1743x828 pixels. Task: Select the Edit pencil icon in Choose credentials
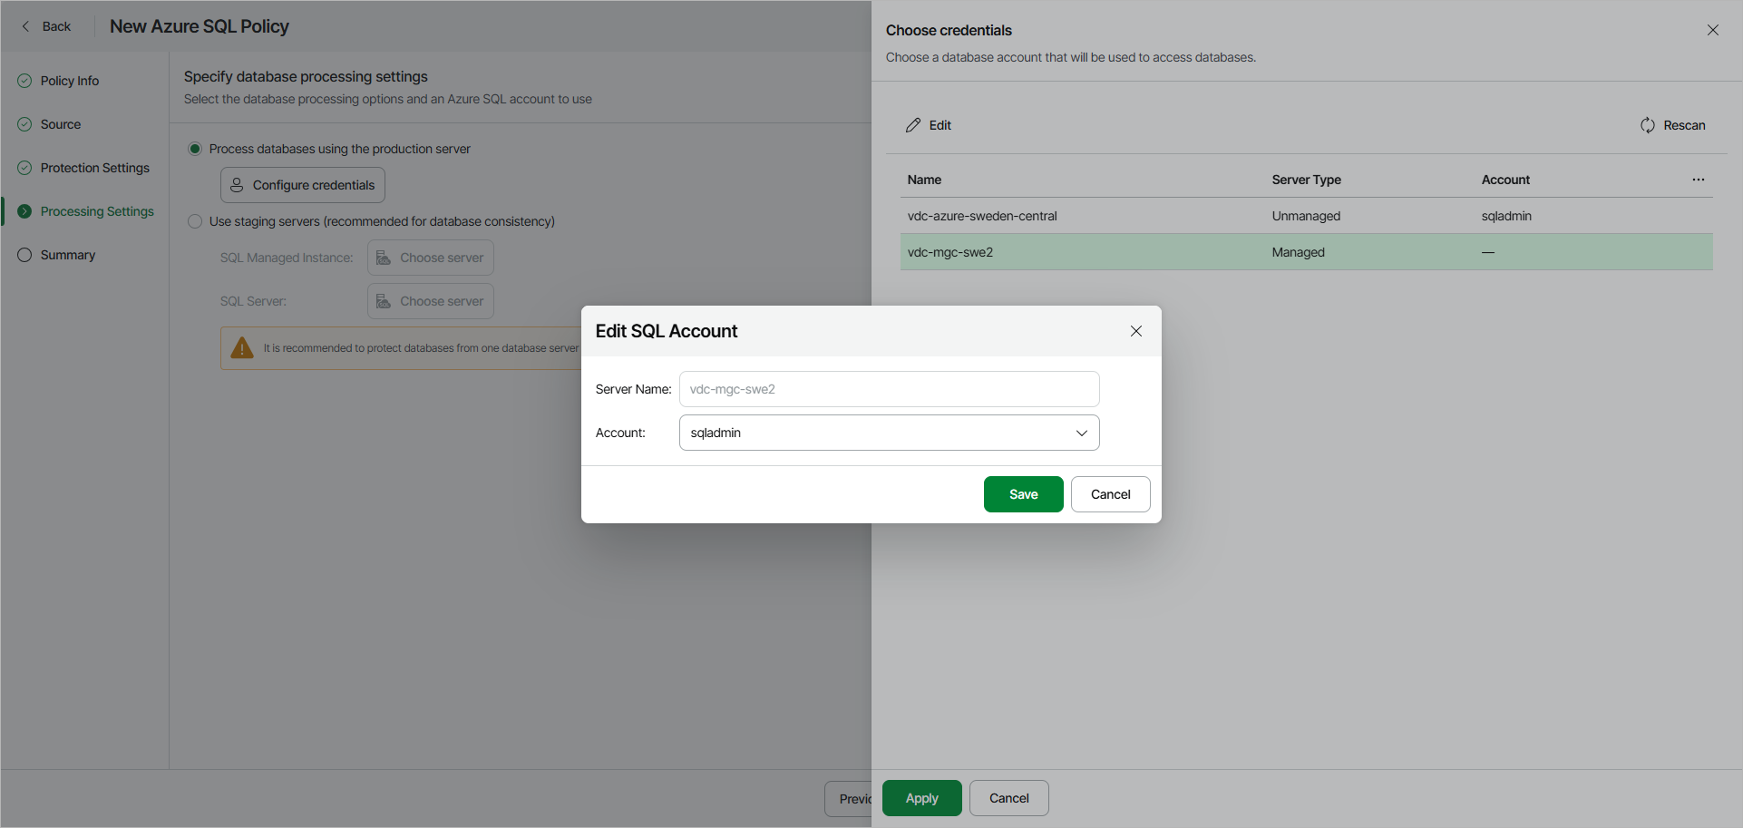(x=913, y=124)
